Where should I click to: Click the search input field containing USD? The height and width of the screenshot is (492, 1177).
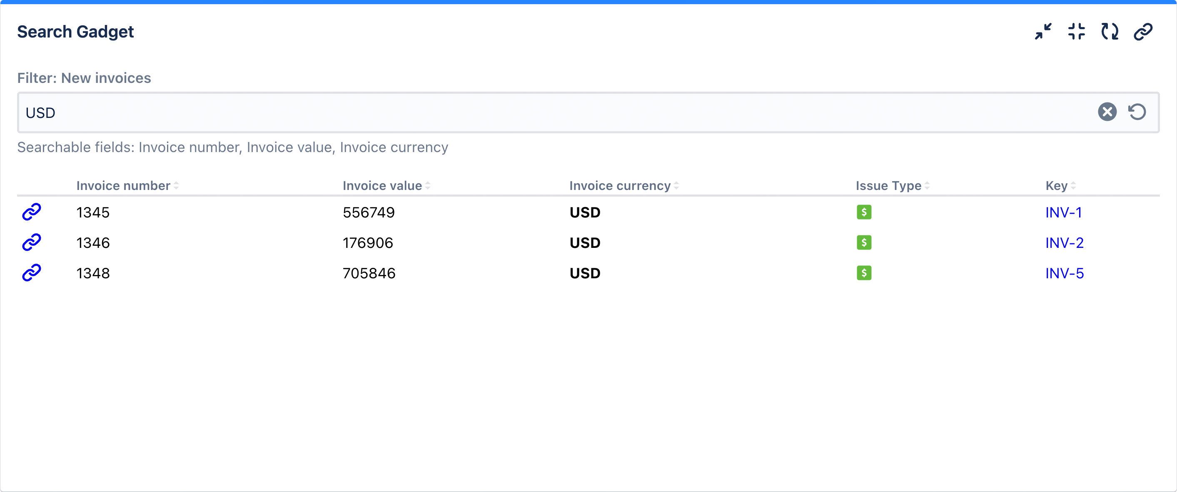point(548,112)
